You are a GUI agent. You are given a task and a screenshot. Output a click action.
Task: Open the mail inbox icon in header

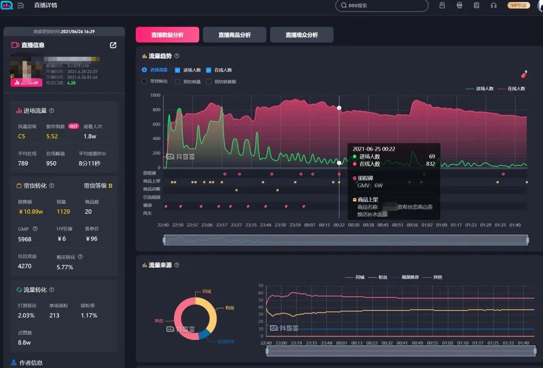tap(442, 6)
